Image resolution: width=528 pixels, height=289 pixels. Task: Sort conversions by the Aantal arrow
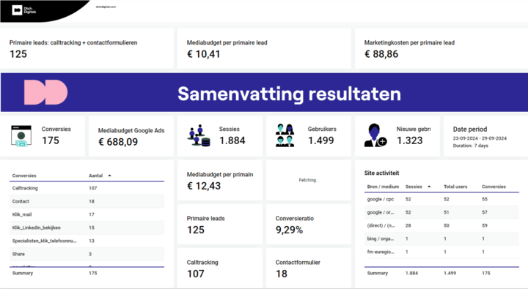[109, 176]
